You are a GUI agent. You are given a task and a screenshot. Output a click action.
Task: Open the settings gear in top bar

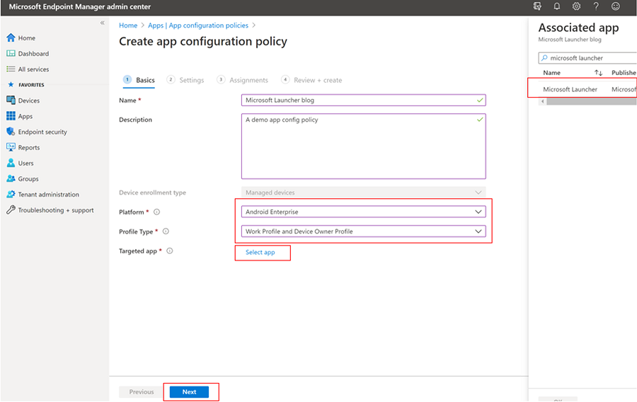576,6
